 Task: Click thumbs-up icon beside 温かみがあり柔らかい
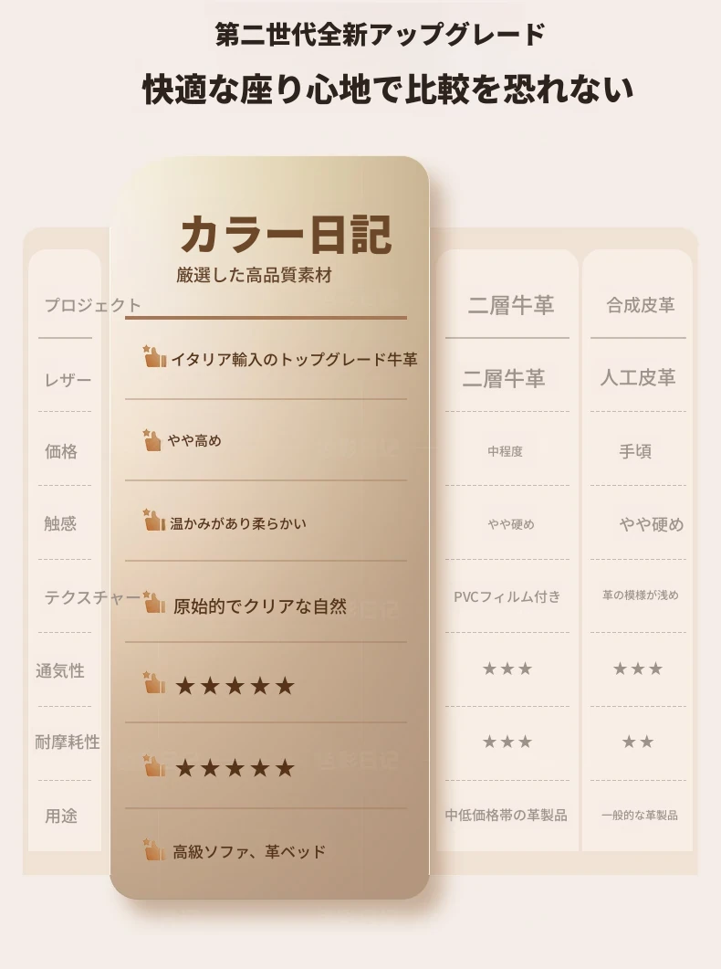(x=153, y=521)
